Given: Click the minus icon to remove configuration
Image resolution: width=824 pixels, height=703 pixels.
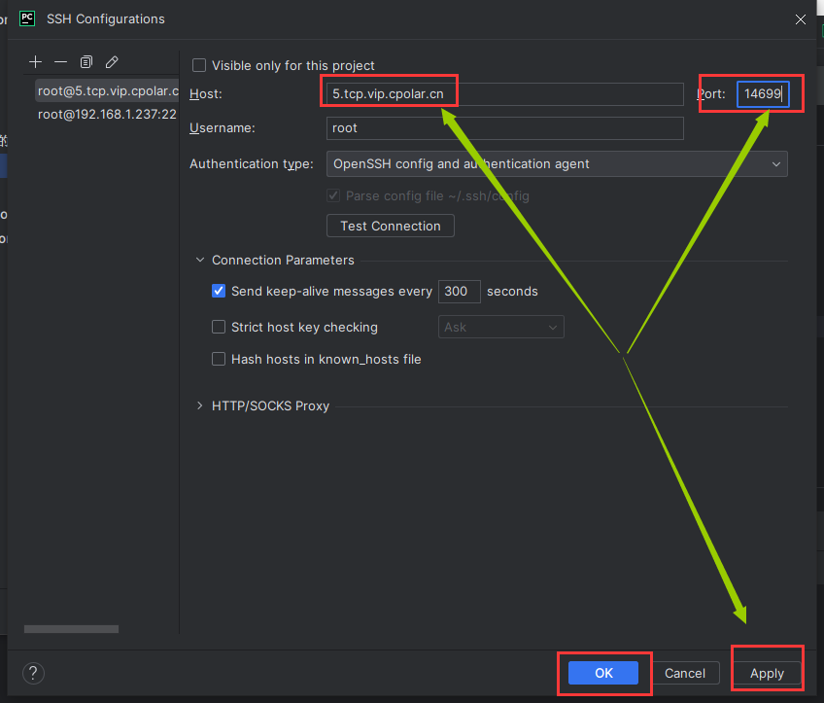Looking at the screenshot, I should pos(61,62).
